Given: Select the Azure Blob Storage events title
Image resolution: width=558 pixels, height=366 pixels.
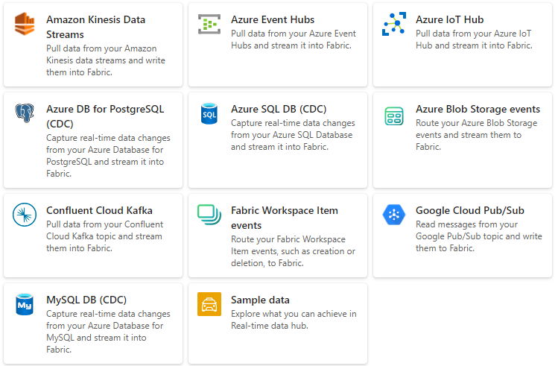Looking at the screenshot, I should click(x=478, y=109).
